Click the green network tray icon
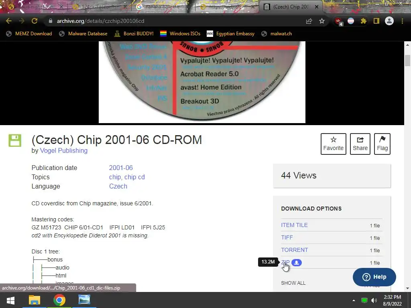Viewport: 411px width, 308px height. [364, 300]
